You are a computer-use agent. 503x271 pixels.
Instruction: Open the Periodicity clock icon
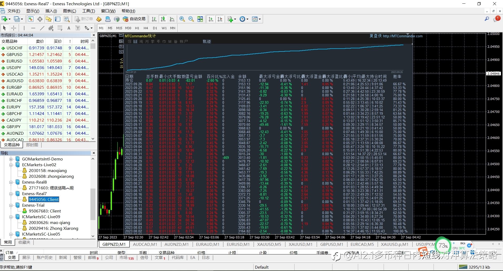pyautogui.click(x=242, y=19)
